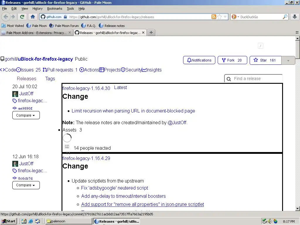This screenshot has height=225, width=300.
Task: Open the Tools menu
Action: point(70,8)
